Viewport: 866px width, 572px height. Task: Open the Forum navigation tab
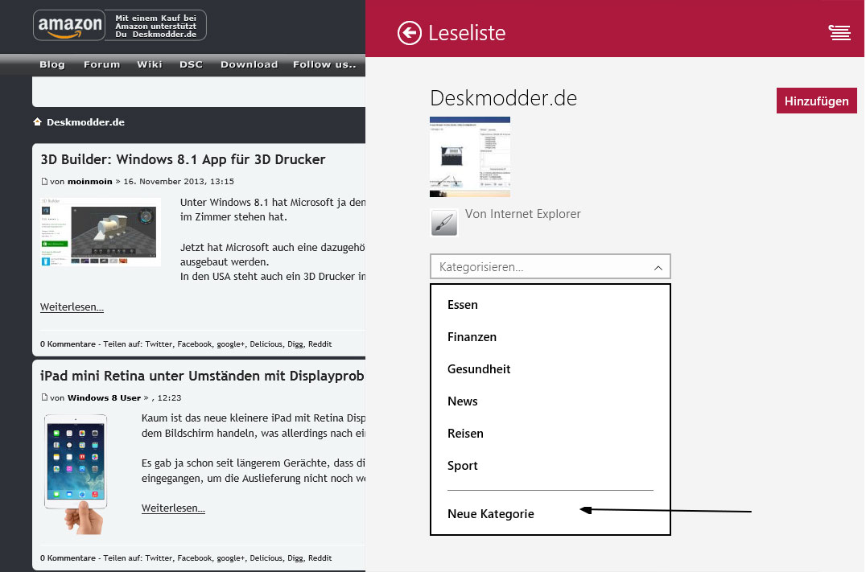(x=101, y=64)
